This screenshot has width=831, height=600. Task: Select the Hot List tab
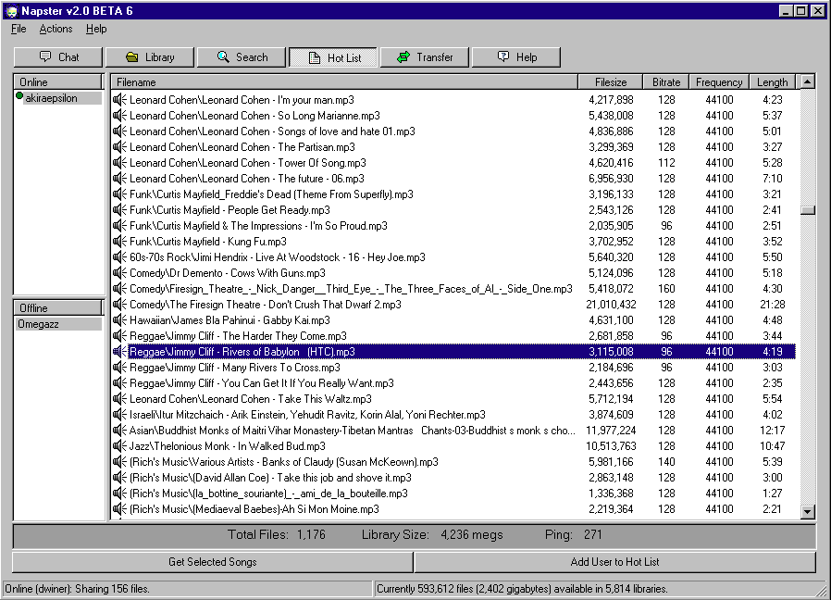(x=333, y=57)
